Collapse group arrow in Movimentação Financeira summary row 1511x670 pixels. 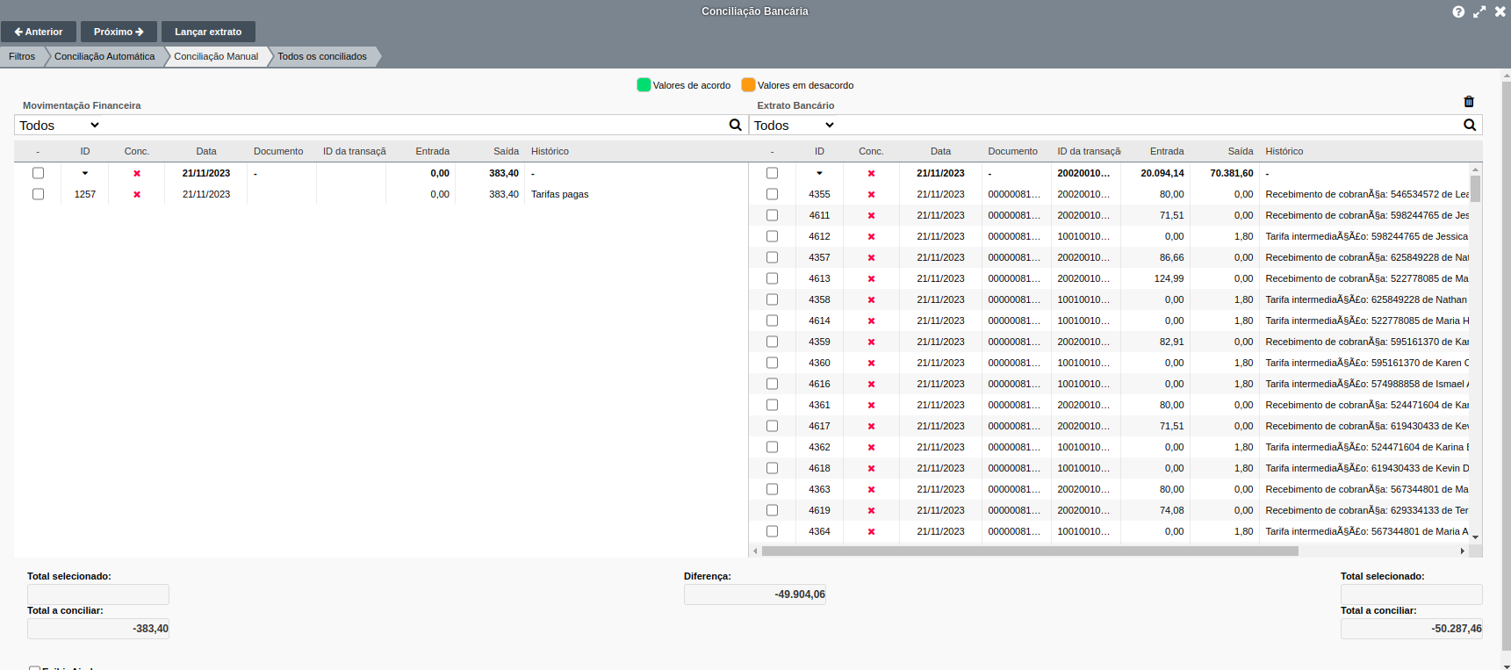pyautogui.click(x=85, y=173)
